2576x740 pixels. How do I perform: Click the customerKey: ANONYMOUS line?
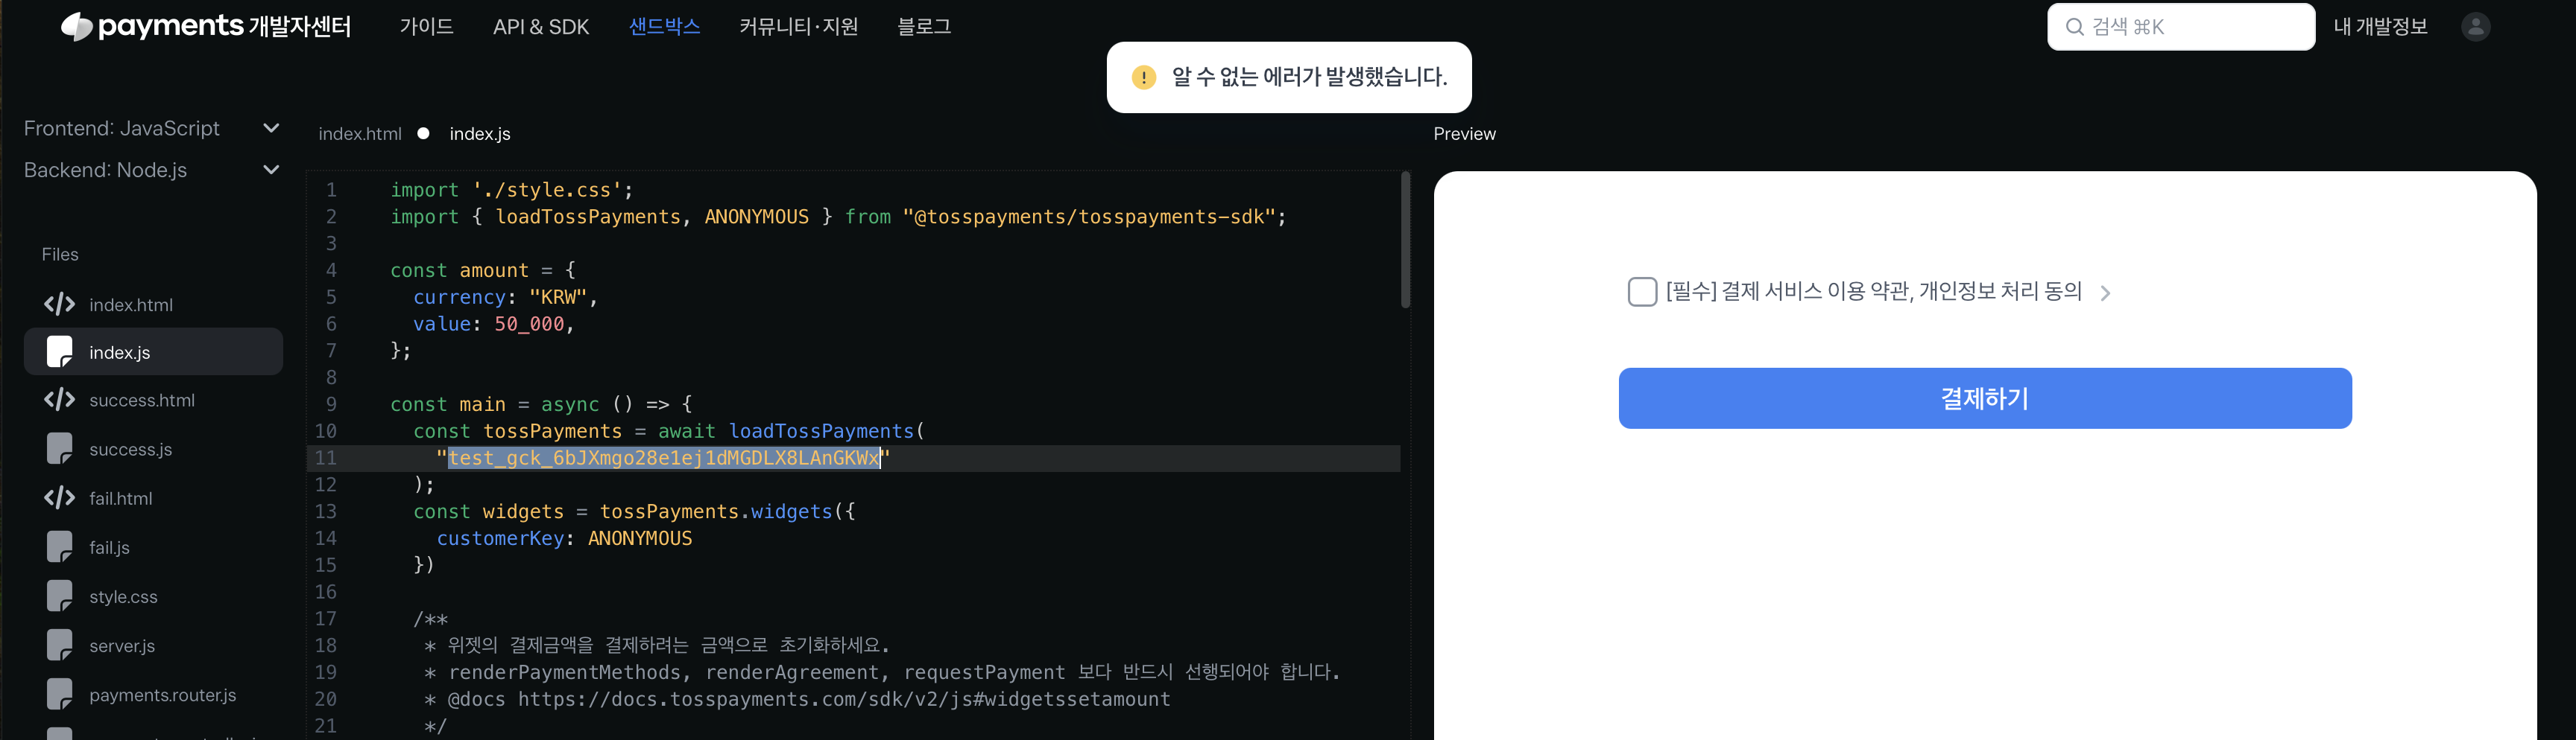point(564,538)
